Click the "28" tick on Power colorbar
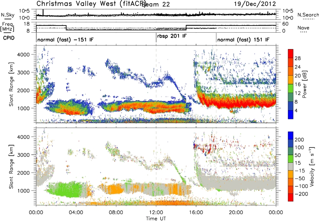Image resolution: width=319 pixels, height=221 pixels. pyautogui.click(x=297, y=58)
